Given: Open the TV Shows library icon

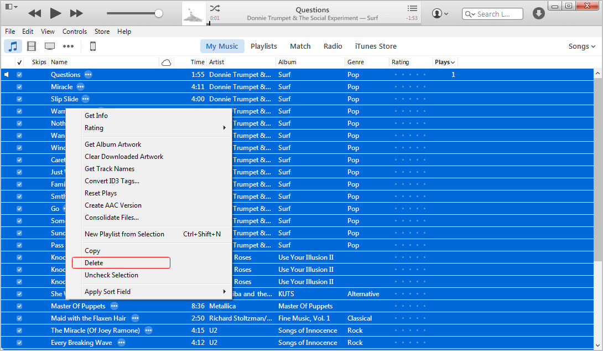Looking at the screenshot, I should [x=50, y=46].
